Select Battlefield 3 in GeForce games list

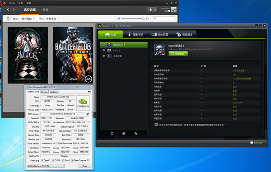pyautogui.click(x=124, y=45)
